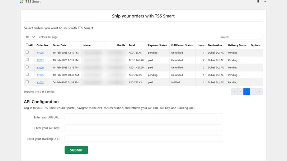Focus the Search input field
This screenshot has height=161, width=287.
pyautogui.click(x=246, y=37)
